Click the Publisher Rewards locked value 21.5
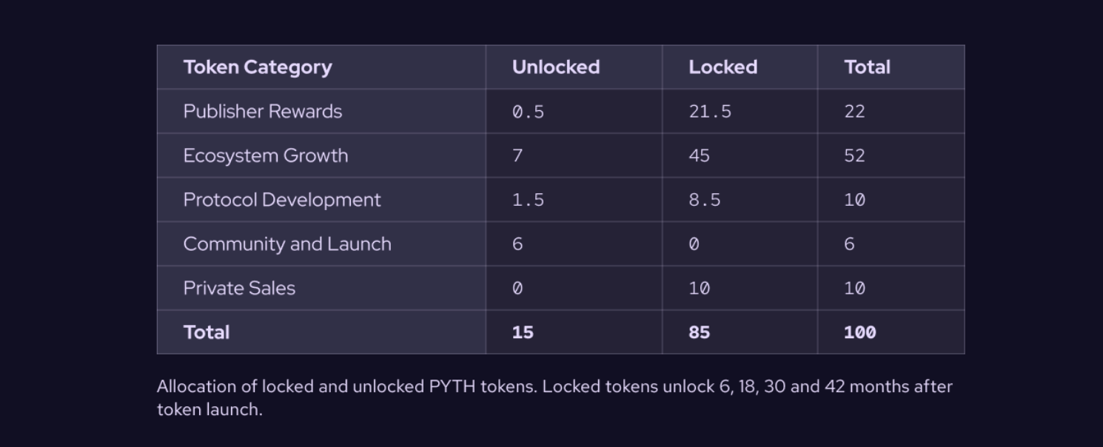Viewport: 1103px width, 447px height. [x=710, y=112]
